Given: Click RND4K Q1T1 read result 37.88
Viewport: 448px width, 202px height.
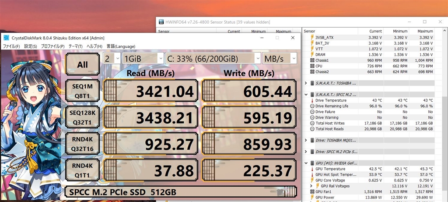Looking at the screenshot, I should (150, 170).
